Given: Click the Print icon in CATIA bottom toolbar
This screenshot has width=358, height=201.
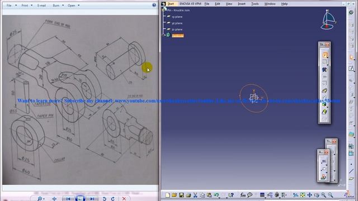Looking at the screenshot, I should (x=188, y=195).
